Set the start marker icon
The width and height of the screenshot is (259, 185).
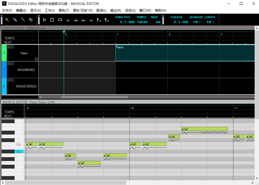[99, 20]
